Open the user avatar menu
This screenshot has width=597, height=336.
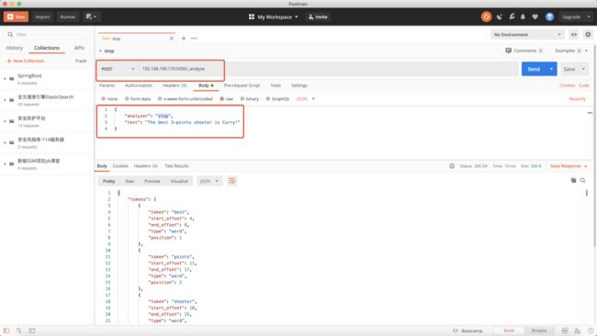[x=549, y=17]
